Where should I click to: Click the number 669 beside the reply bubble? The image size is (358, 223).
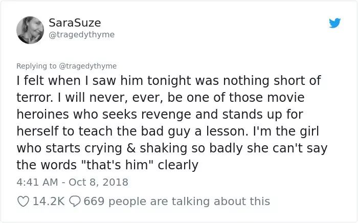tap(94, 202)
